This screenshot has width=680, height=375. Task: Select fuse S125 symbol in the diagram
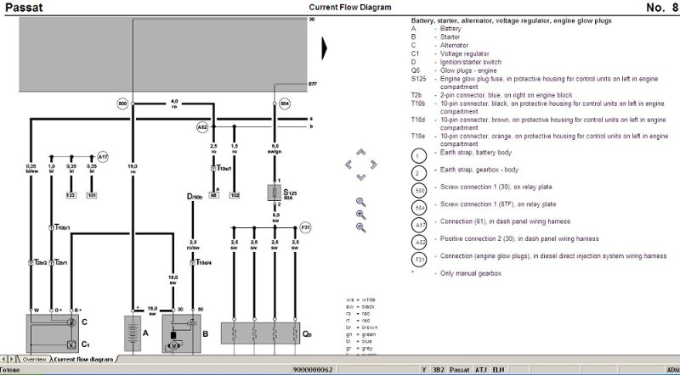click(274, 193)
